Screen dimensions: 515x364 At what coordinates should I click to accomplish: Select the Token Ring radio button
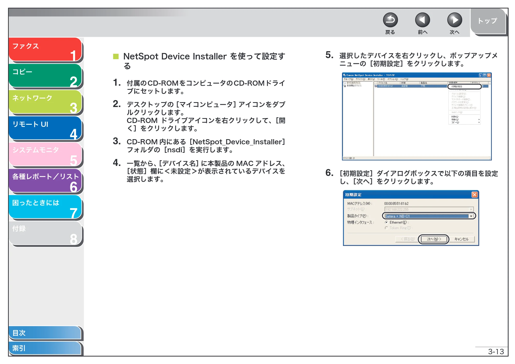[386, 228]
